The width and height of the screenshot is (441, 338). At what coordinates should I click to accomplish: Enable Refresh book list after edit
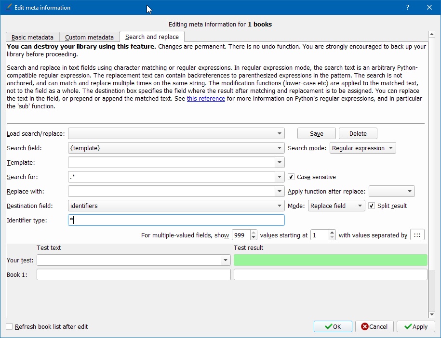[x=9, y=326]
